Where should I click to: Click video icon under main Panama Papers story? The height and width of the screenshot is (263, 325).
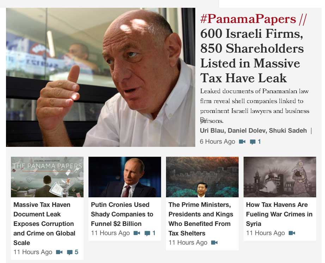242,142
